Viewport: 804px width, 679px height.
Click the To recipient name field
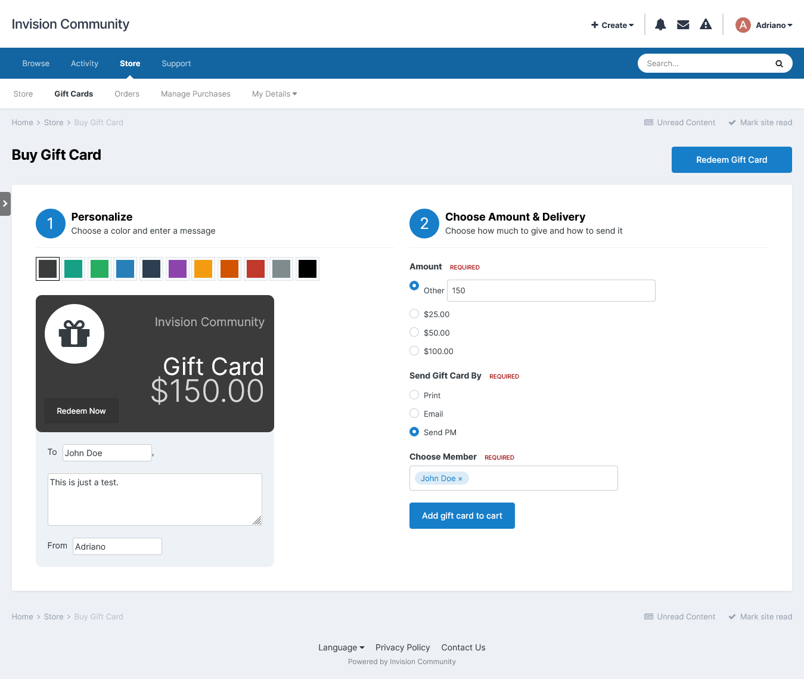tap(107, 452)
